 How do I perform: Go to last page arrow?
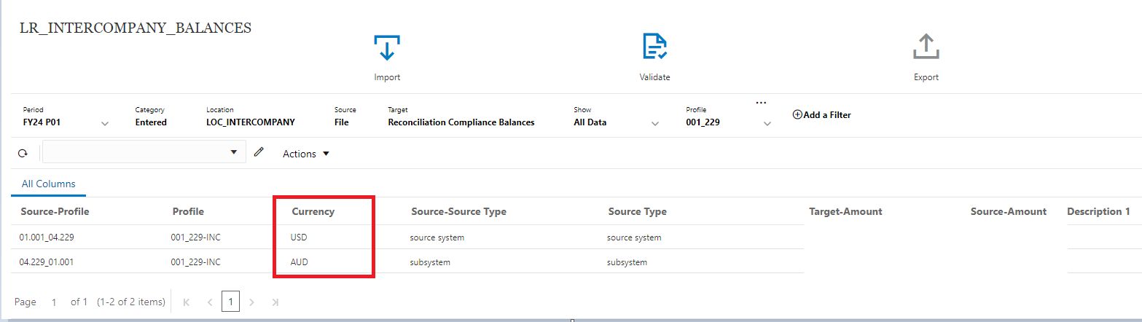click(275, 302)
